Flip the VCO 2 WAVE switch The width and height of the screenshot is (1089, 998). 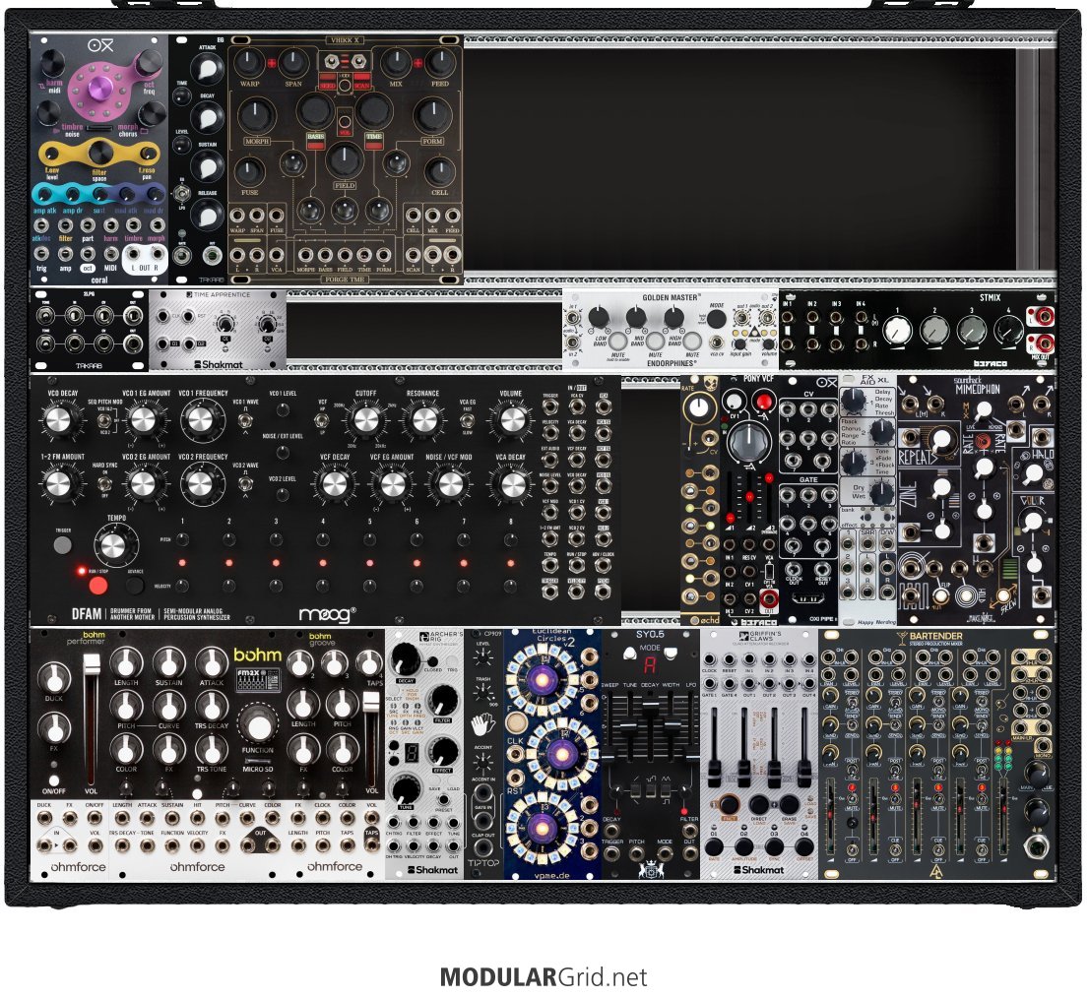[x=245, y=483]
